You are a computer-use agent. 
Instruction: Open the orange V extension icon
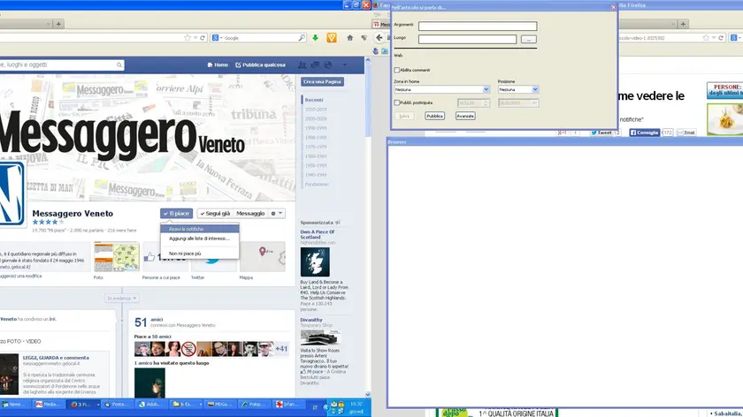coord(332,38)
